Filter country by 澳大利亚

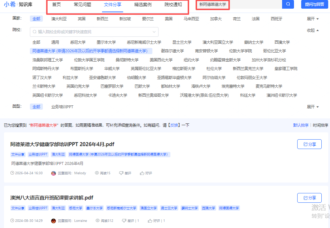pyautogui.click(x=59, y=19)
